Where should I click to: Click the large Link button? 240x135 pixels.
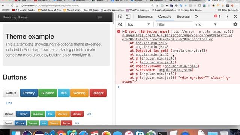(x=9, y=103)
